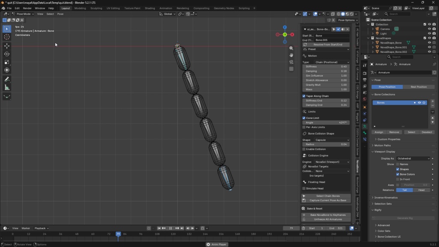Switch orthographic/perspective grid icon

coord(291,69)
